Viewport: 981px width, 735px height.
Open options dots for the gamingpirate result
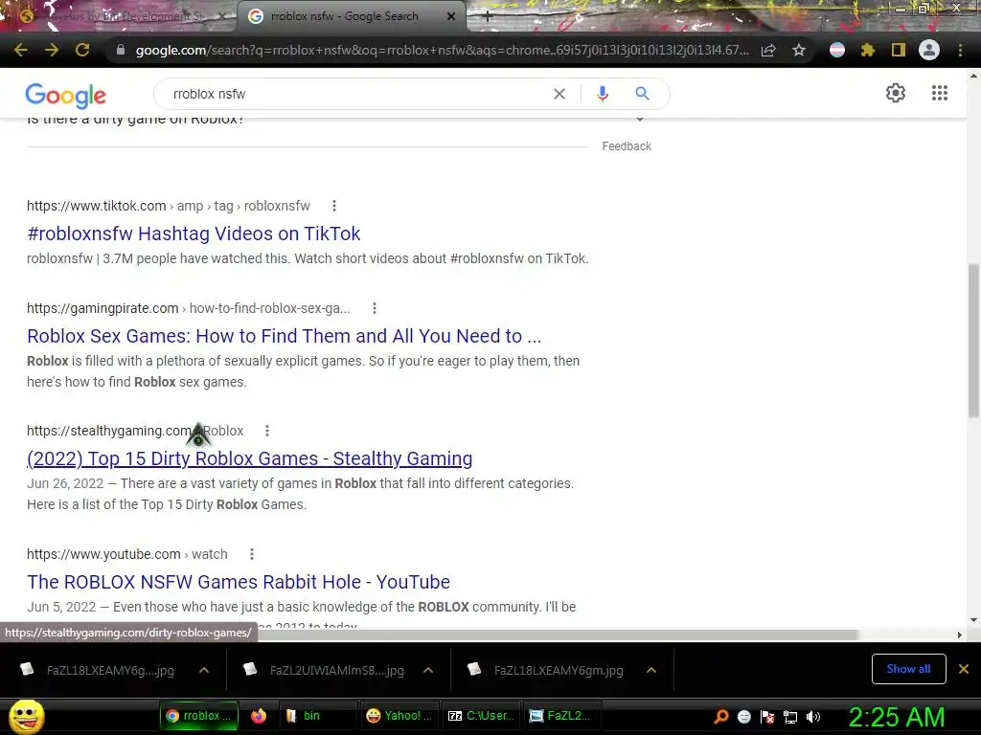(375, 308)
